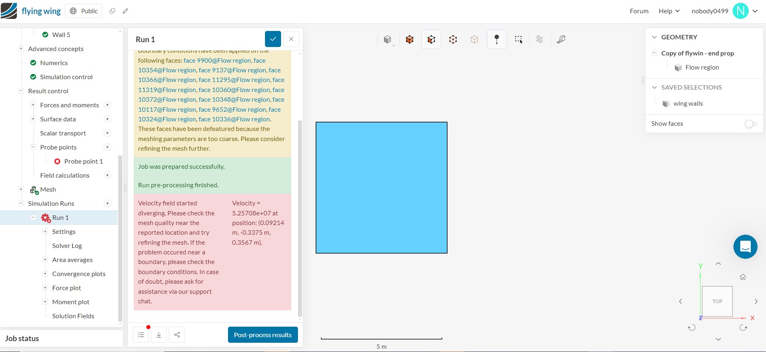
Task: Select the Numerics tree item
Action: tap(54, 63)
